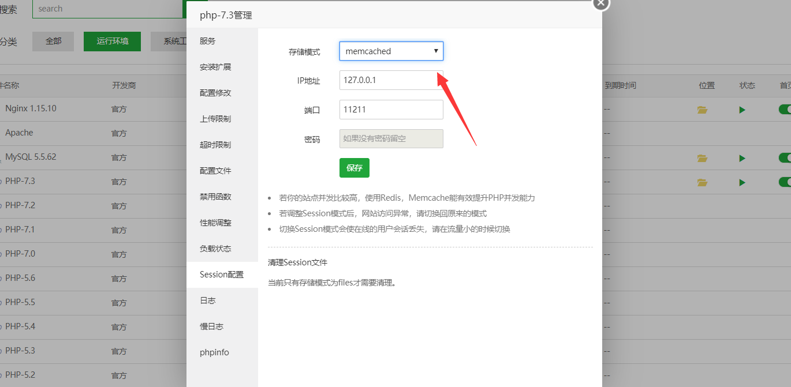This screenshot has height=387, width=791.
Task: Close the php-7.3管理 dialog with X icon
Action: tap(601, 3)
